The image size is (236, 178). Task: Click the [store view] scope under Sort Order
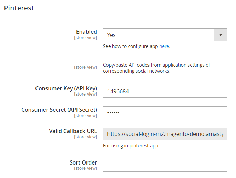pyautogui.click(x=86, y=168)
